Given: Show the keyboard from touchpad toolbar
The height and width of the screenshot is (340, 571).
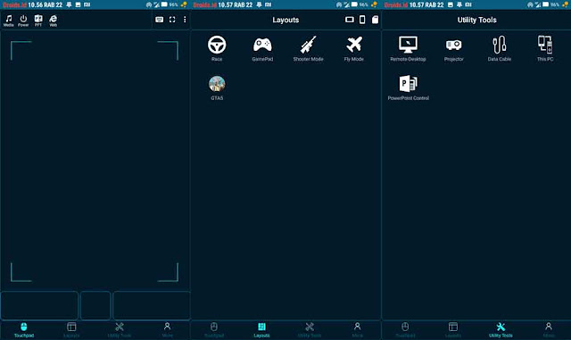Looking at the screenshot, I should 159,20.
